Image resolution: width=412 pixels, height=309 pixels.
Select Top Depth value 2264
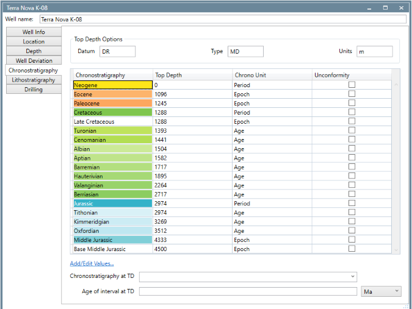point(193,185)
